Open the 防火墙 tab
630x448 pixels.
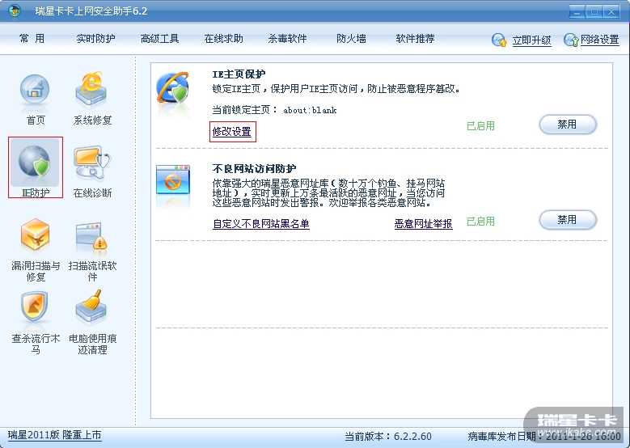pos(351,39)
